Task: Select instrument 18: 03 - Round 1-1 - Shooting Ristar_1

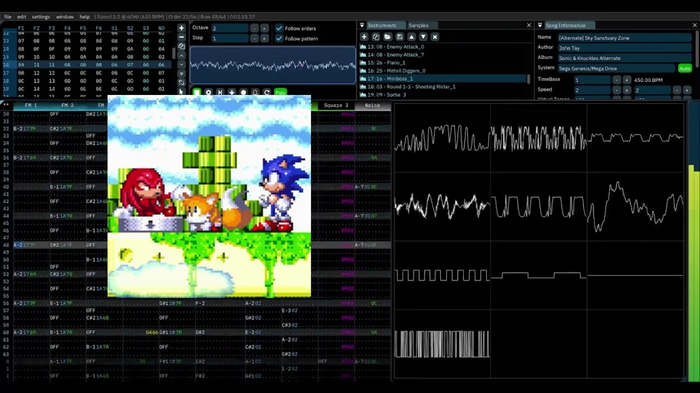Action: pos(443,87)
